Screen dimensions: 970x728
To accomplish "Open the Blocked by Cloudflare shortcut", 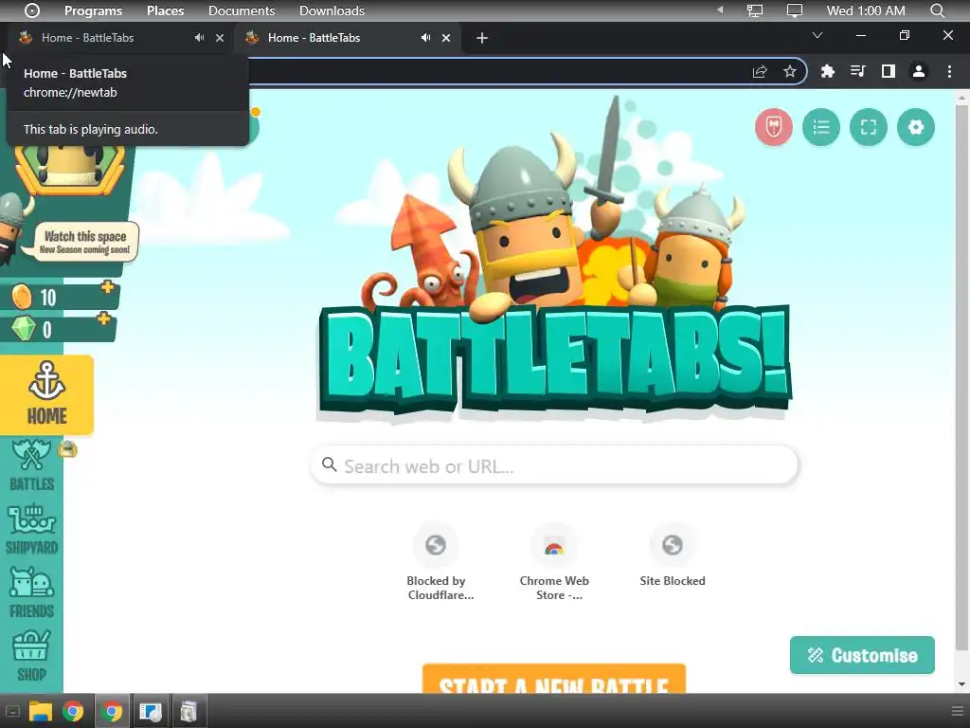I will click(x=436, y=562).
